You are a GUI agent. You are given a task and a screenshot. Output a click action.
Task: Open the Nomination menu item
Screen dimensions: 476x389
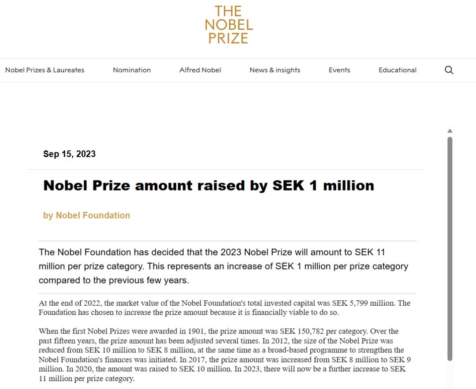(132, 70)
